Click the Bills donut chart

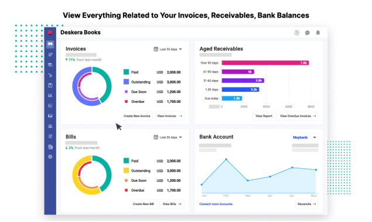pos(92,175)
